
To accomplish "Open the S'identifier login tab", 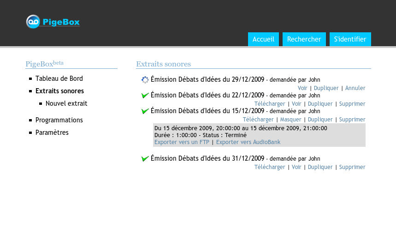I will pos(350,39).
